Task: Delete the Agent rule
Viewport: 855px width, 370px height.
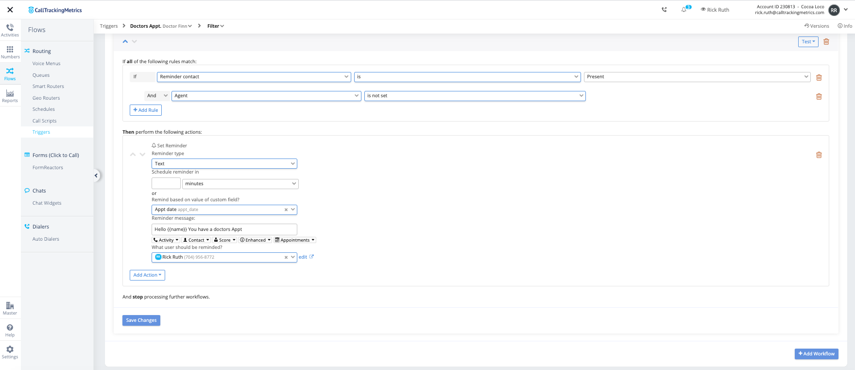Action: pyautogui.click(x=819, y=96)
